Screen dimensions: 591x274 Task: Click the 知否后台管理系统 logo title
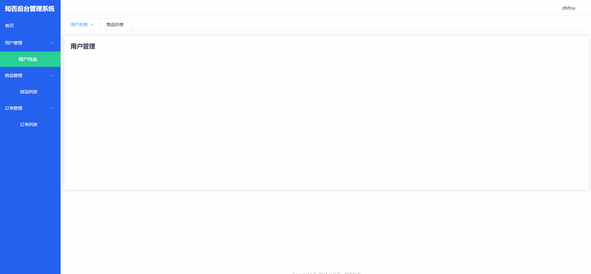coord(30,9)
